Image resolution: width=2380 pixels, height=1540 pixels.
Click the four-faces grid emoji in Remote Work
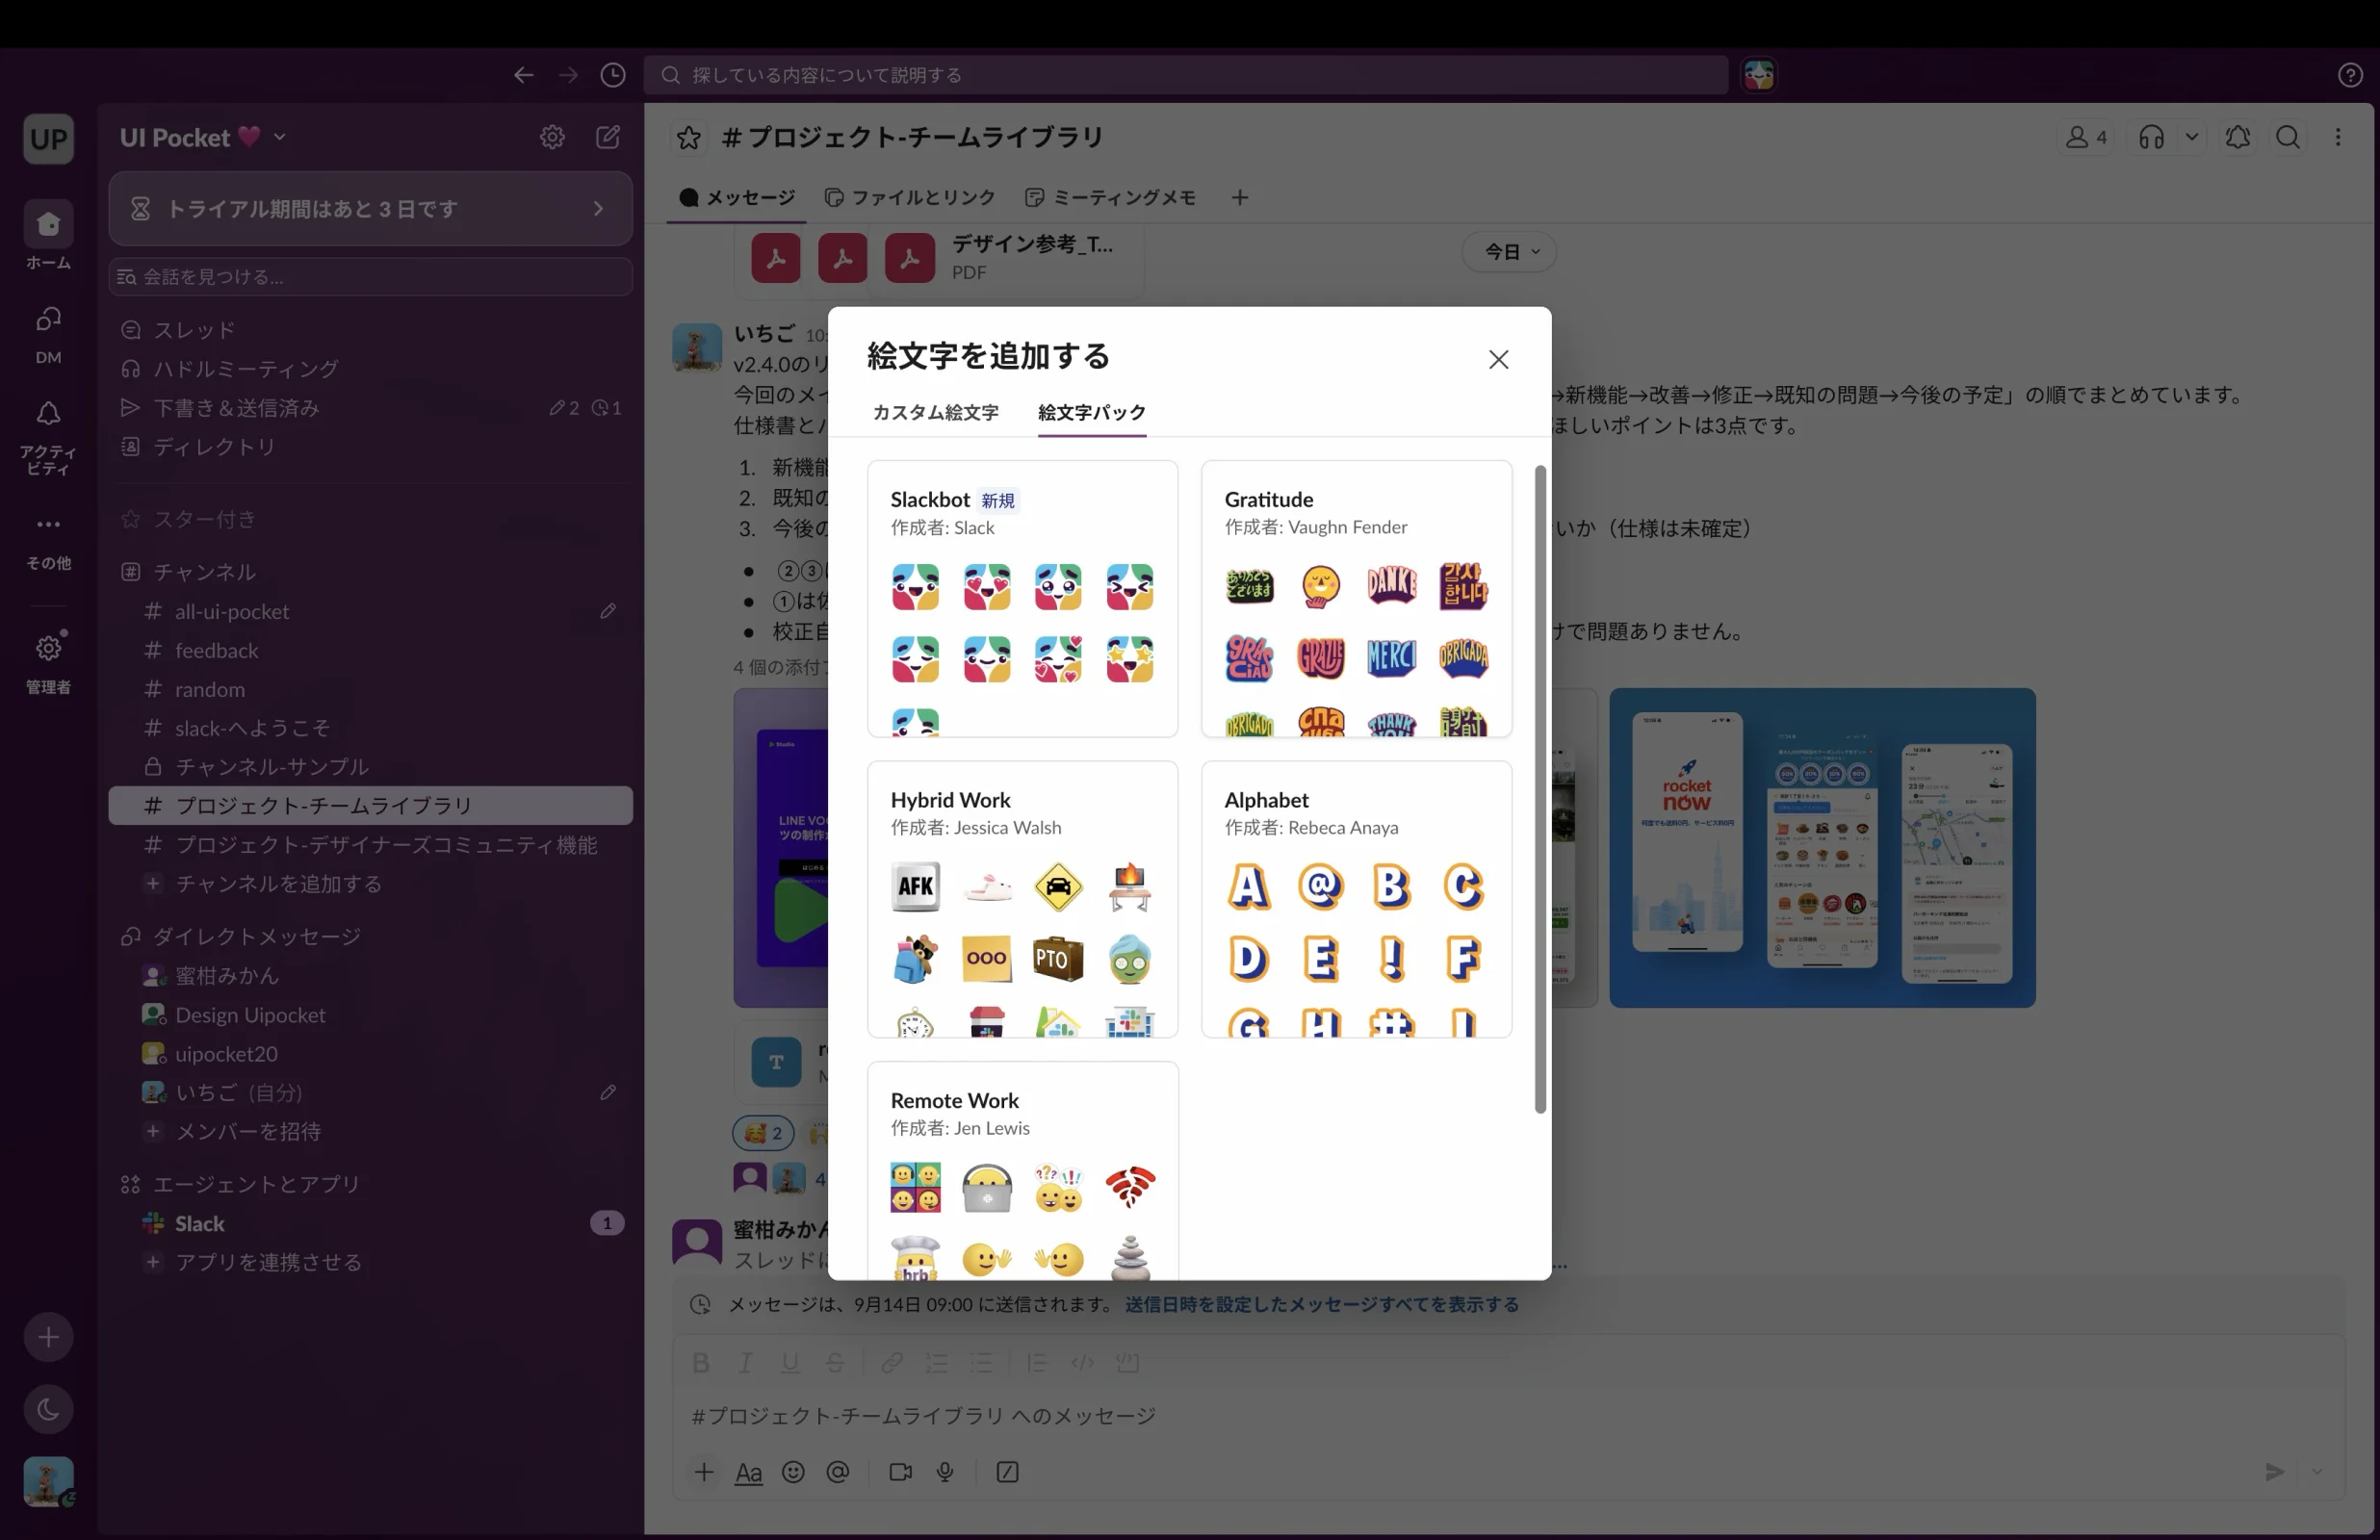coord(915,1187)
